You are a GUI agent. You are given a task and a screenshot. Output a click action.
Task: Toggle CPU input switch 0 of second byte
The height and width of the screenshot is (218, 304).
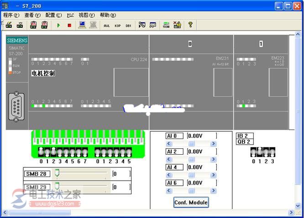[x=98, y=152]
